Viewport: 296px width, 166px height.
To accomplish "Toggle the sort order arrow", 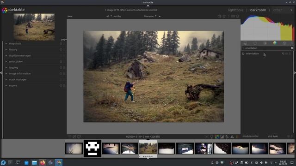I will pos(160,17).
